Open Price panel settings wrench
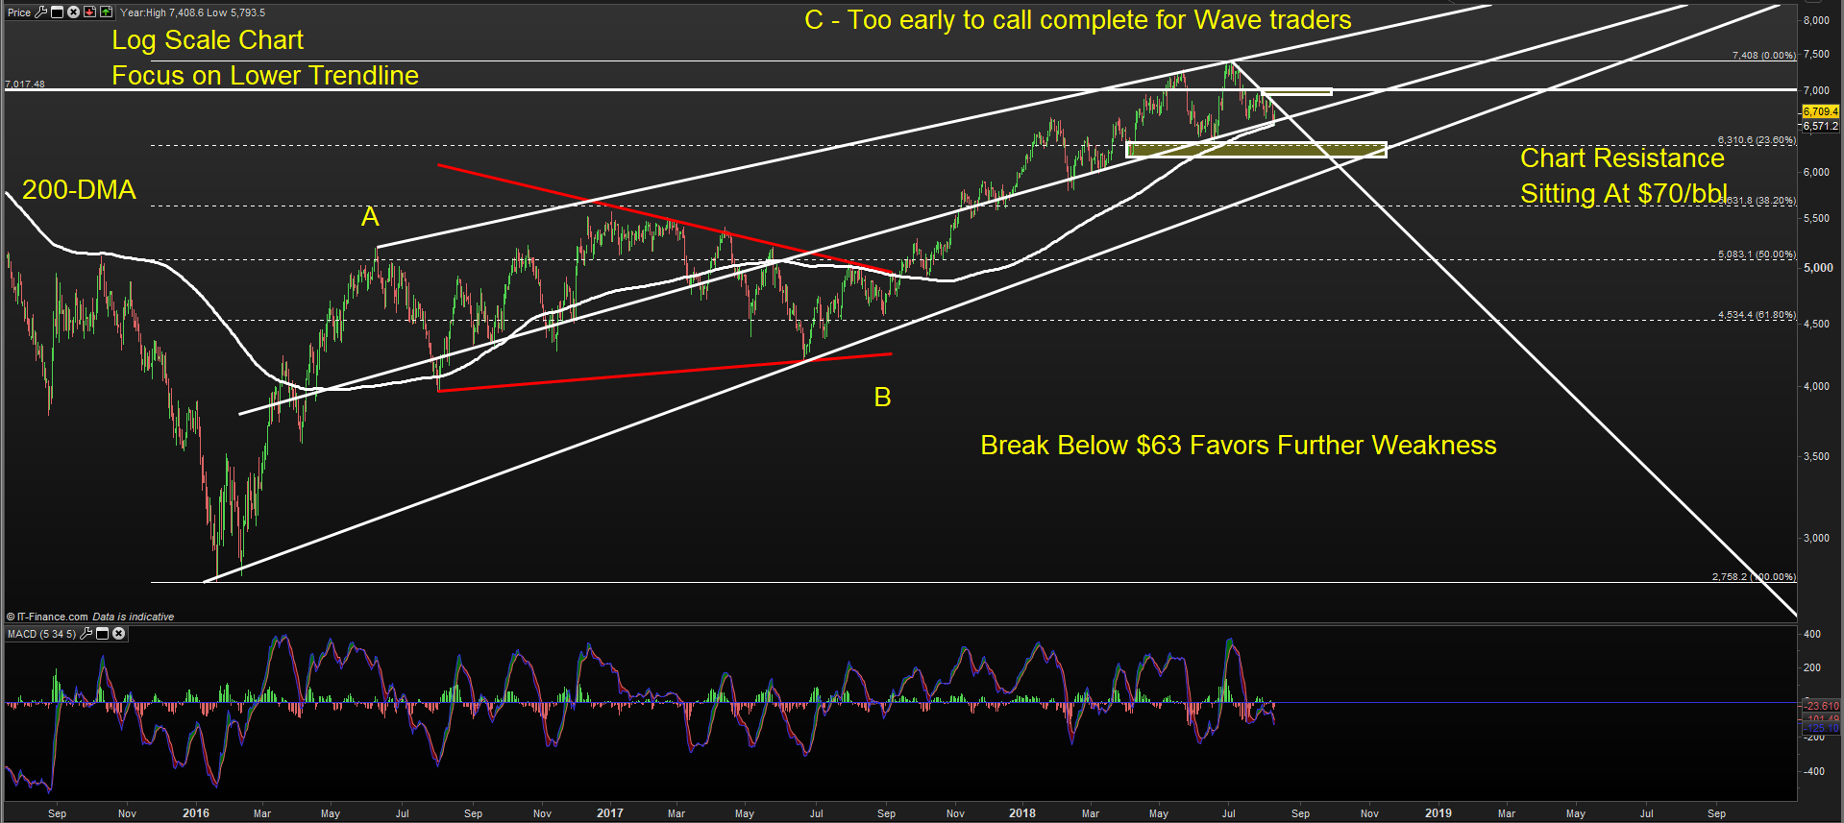 click(40, 12)
